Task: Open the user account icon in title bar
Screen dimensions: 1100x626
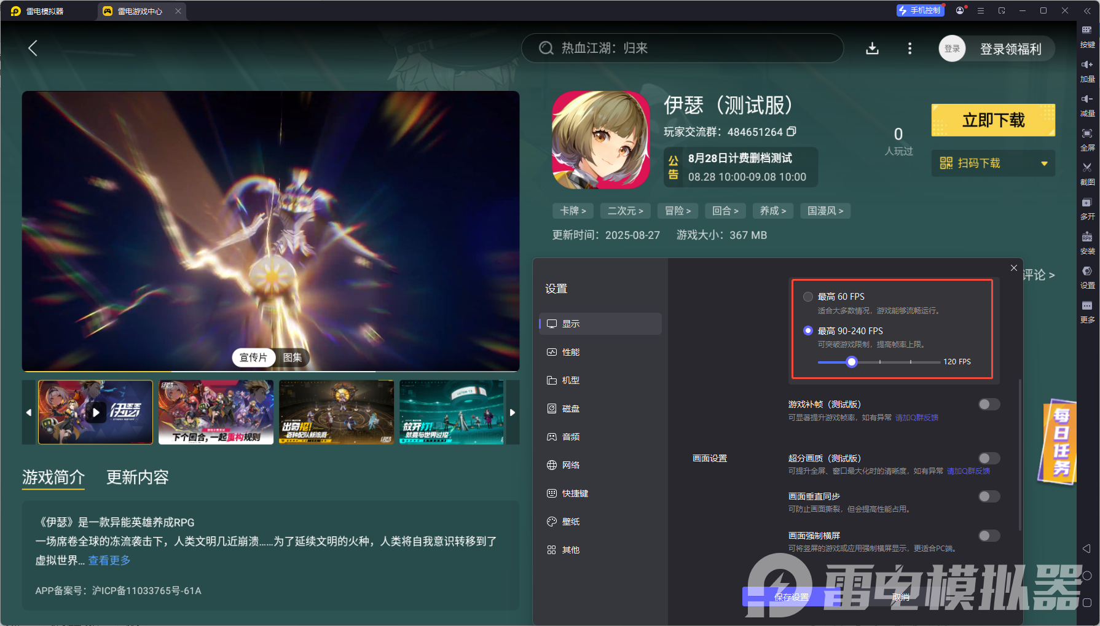Action: [960, 10]
